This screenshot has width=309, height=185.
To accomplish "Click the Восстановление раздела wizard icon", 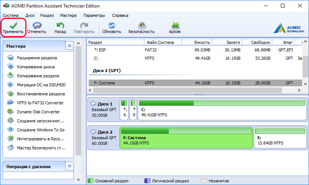I will coord(11,94).
